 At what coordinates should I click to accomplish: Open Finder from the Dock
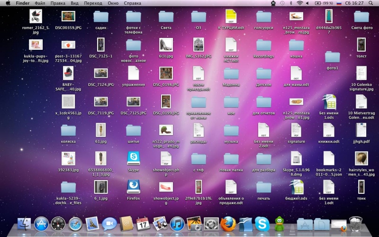[x=24, y=224]
